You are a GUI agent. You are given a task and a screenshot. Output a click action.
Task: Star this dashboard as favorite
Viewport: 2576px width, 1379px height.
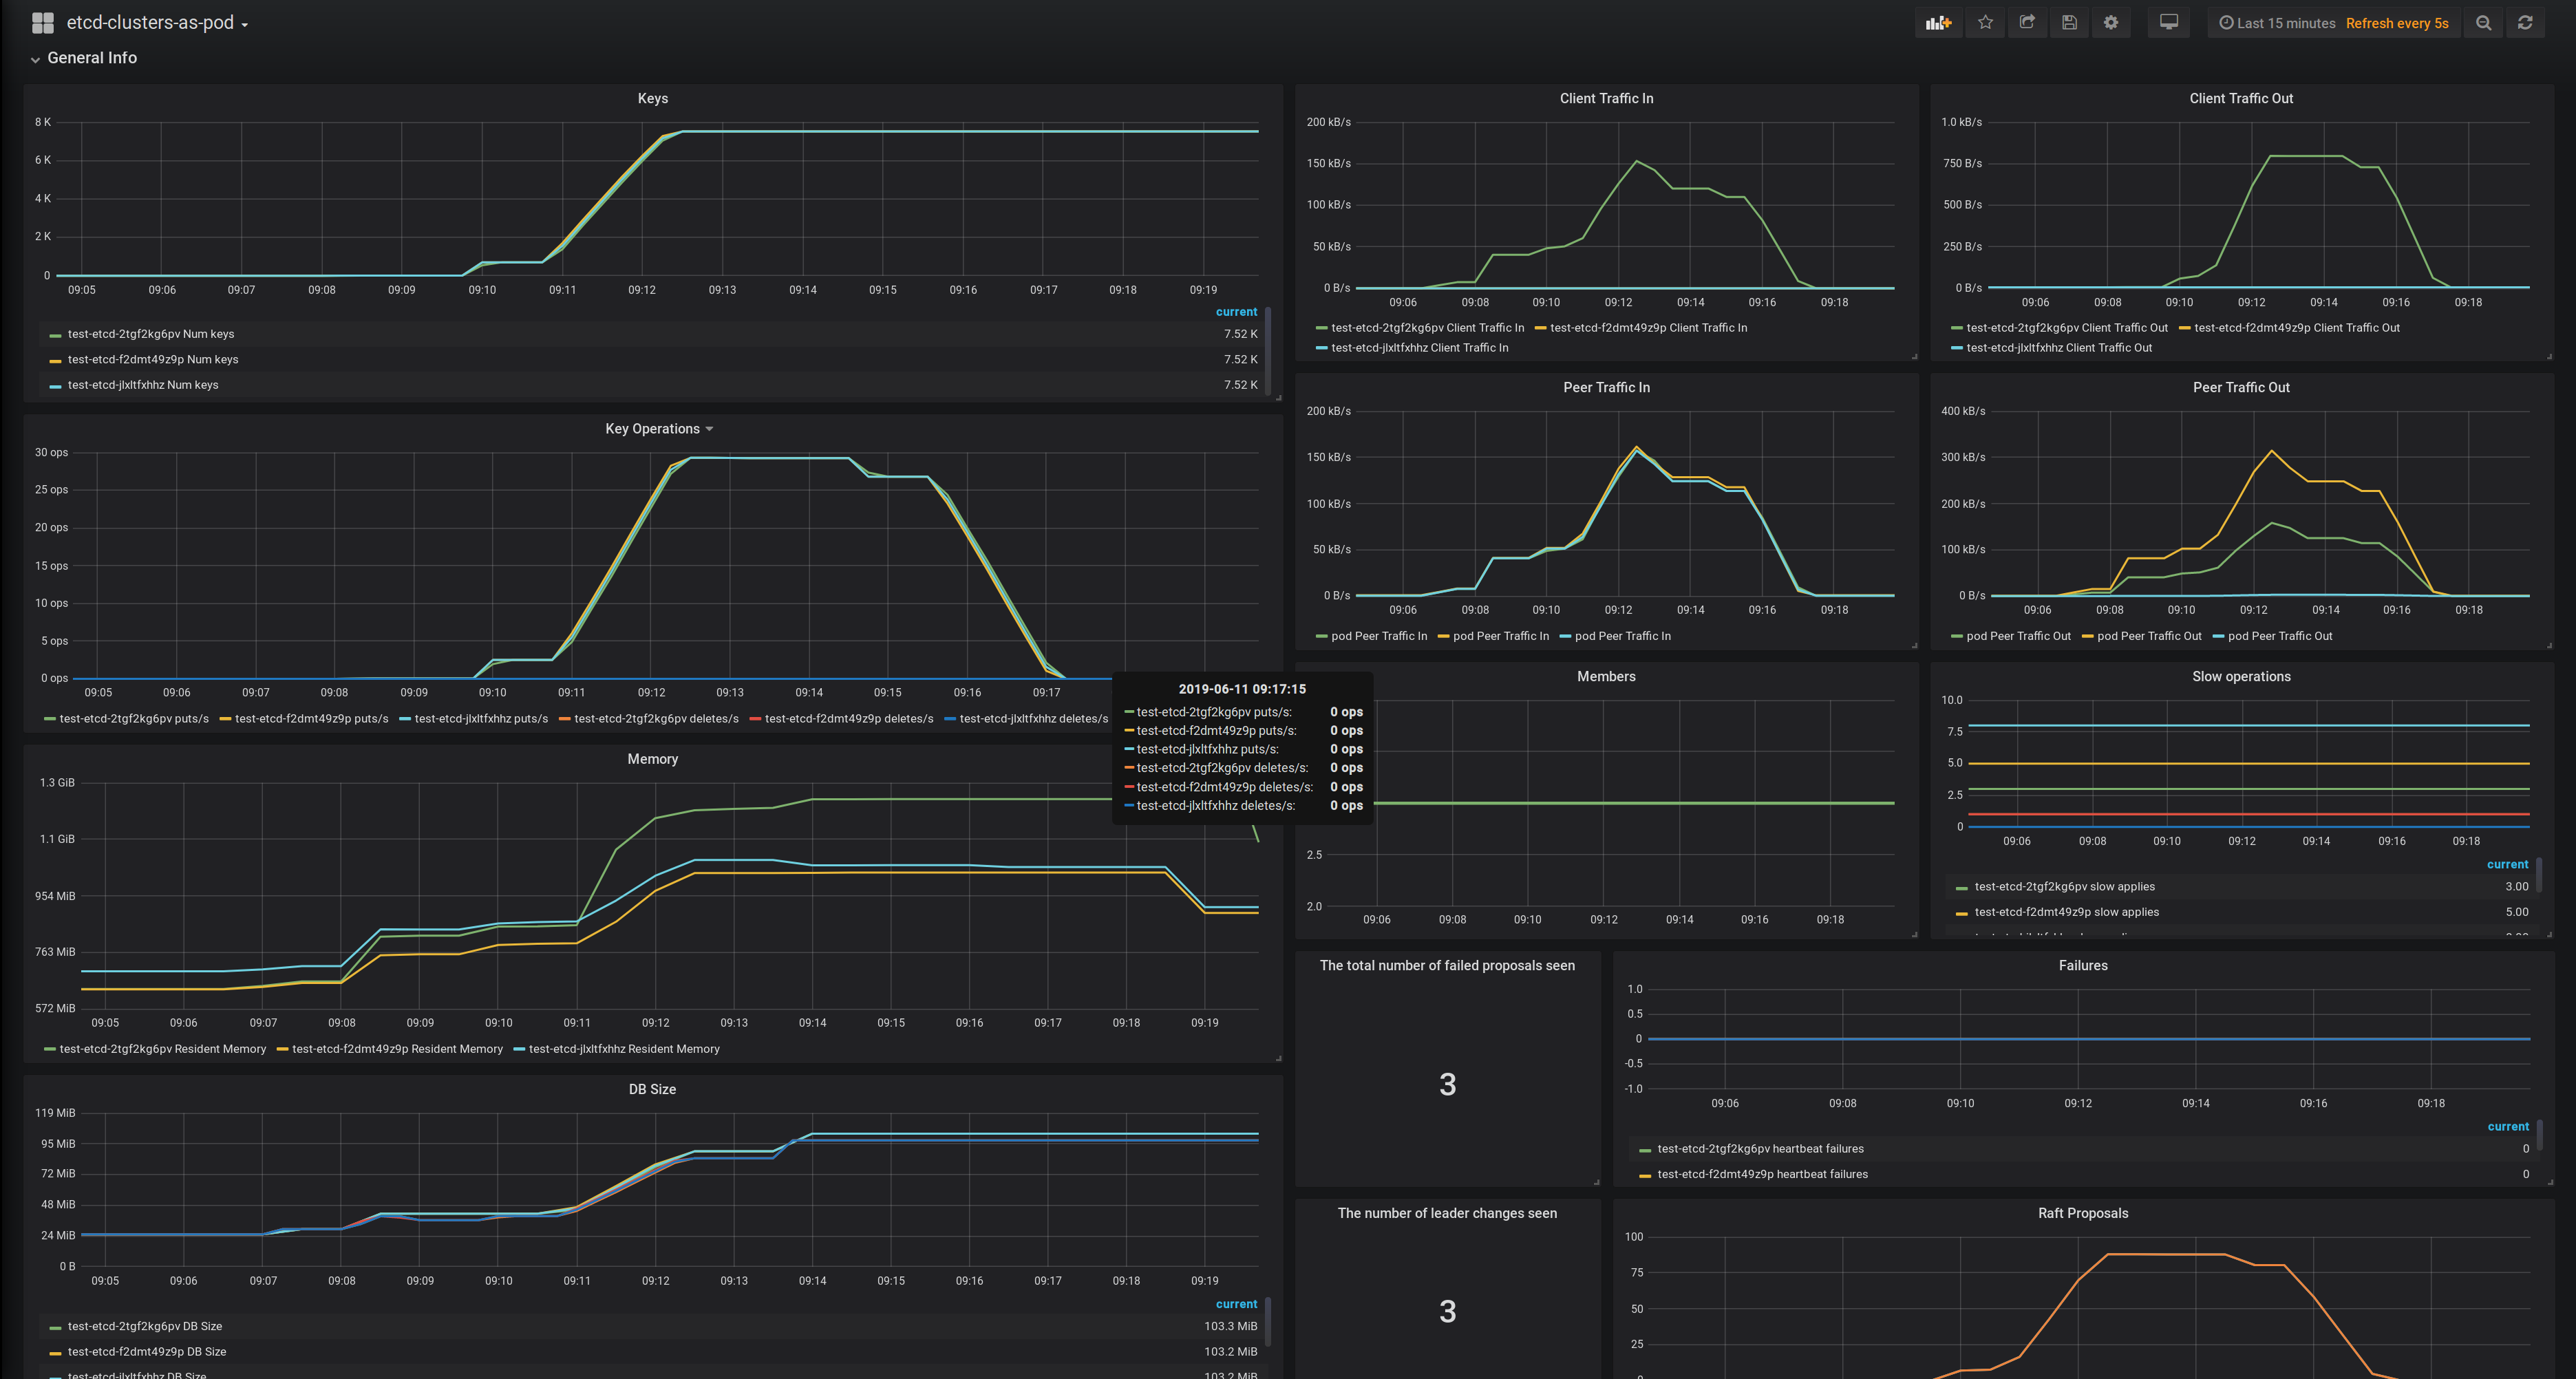pos(1985,23)
